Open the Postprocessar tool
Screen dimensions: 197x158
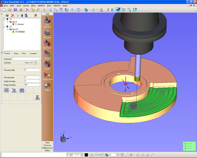click(47, 75)
